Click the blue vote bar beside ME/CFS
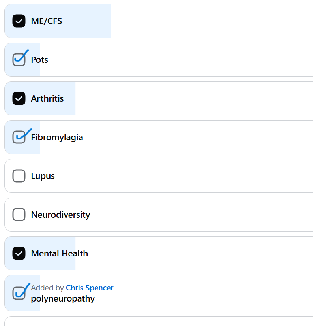 (58, 21)
